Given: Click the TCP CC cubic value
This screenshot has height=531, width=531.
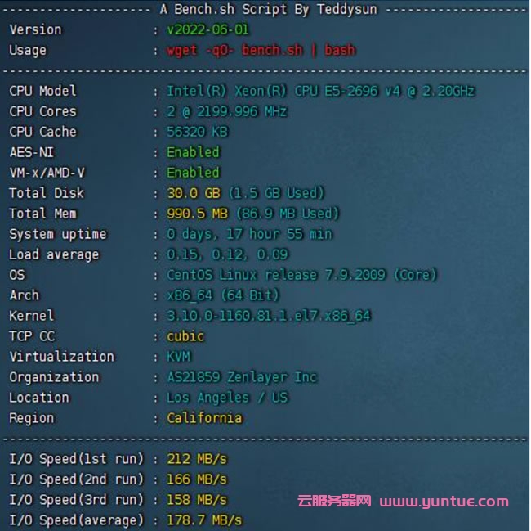Looking at the screenshot, I should (185, 336).
